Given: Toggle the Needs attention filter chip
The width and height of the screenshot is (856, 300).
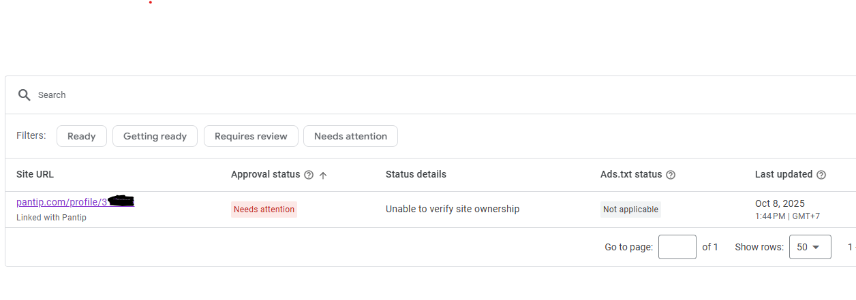Looking at the screenshot, I should click(350, 136).
